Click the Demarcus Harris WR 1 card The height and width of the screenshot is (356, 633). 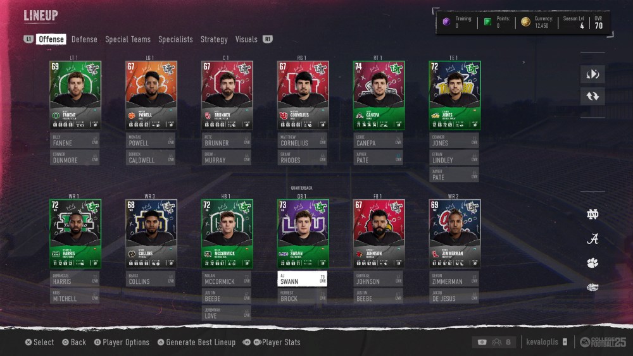pos(75,234)
